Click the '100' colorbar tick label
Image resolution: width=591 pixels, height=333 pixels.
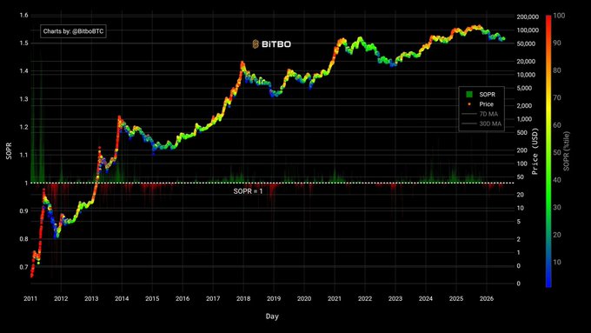[x=559, y=16]
